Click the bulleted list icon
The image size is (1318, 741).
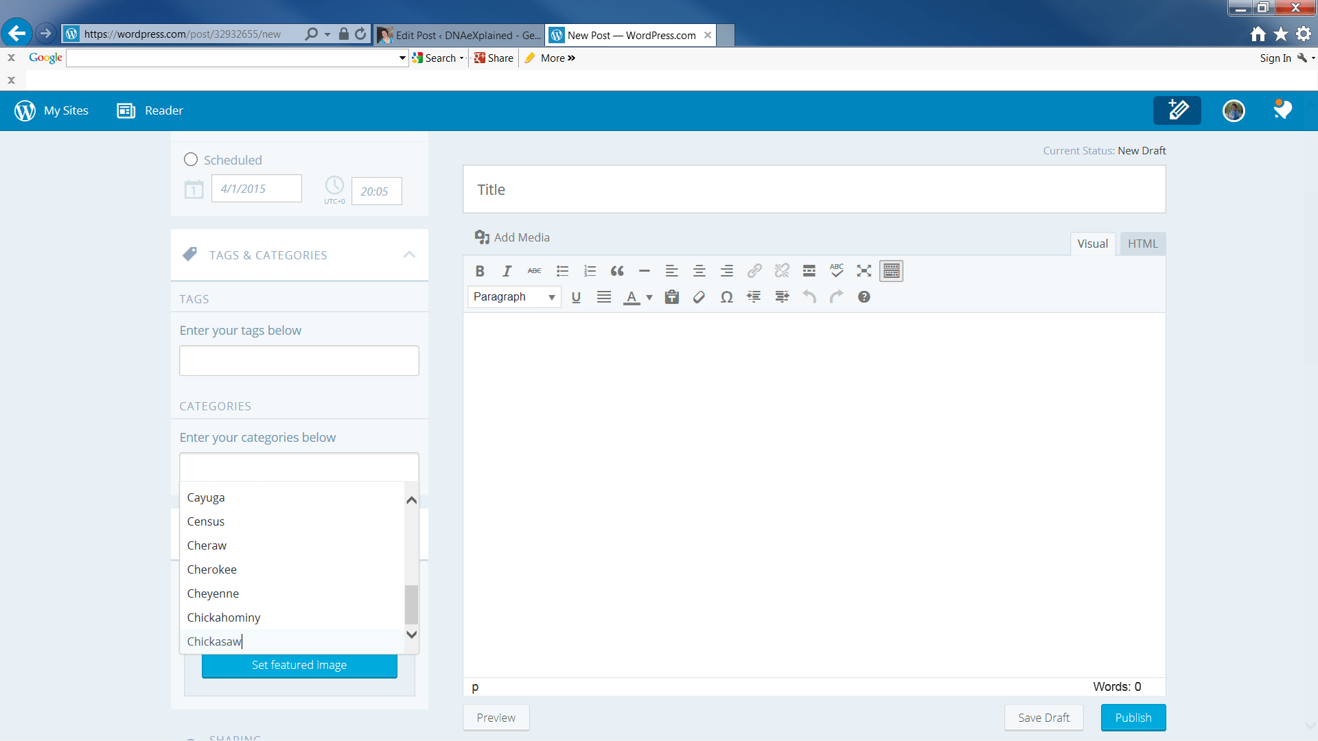point(562,271)
